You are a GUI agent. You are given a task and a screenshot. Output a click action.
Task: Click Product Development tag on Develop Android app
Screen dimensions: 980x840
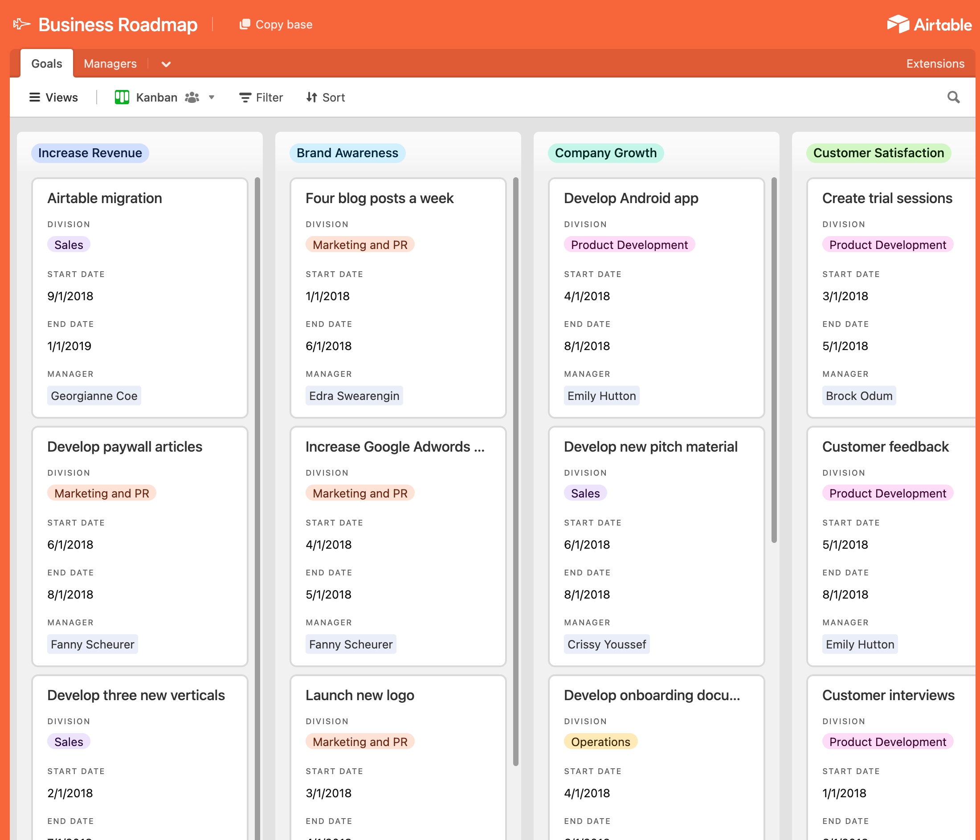[629, 245]
